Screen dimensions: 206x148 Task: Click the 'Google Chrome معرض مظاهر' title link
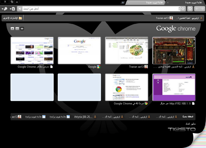[x=33, y=67]
